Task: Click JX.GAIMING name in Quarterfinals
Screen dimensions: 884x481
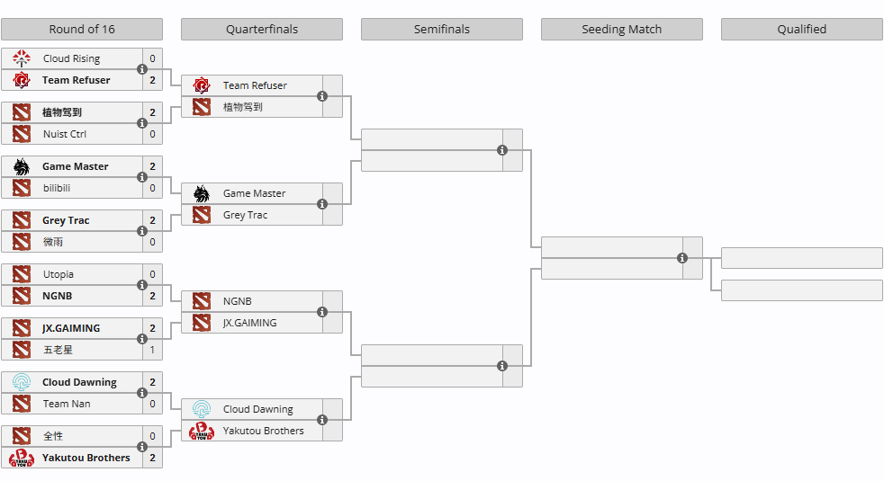Action: point(249,324)
